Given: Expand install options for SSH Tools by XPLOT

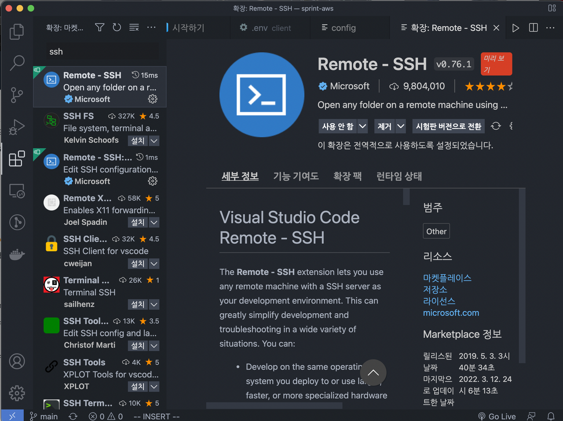Looking at the screenshot, I should pyautogui.click(x=154, y=386).
